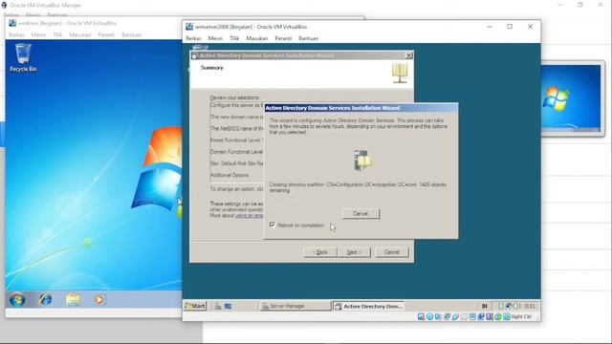Uncheck Reboot on completion checkbox

[272, 226]
